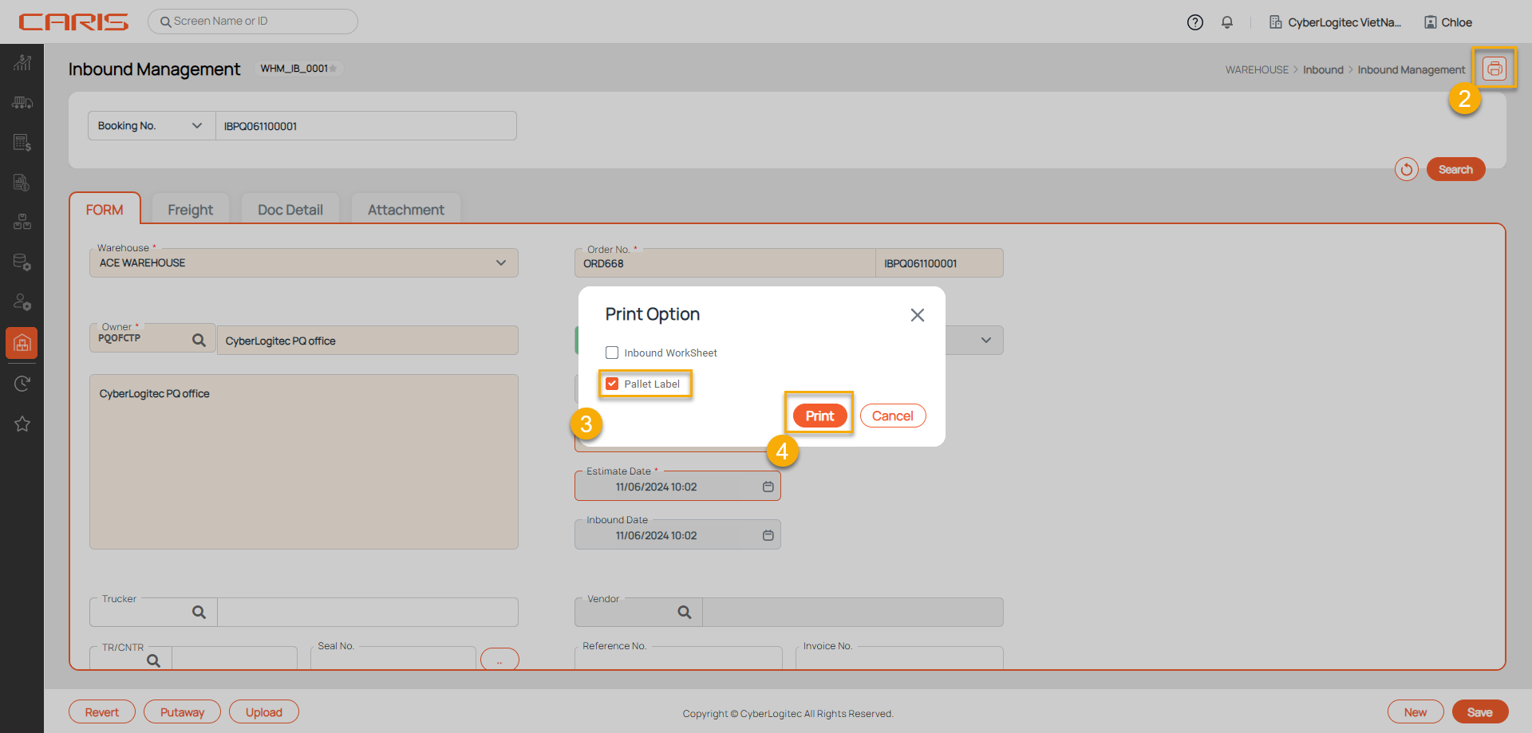Viewport: 1532px width, 733px height.
Task: Click the favorites star in sidebar
Action: (22, 424)
